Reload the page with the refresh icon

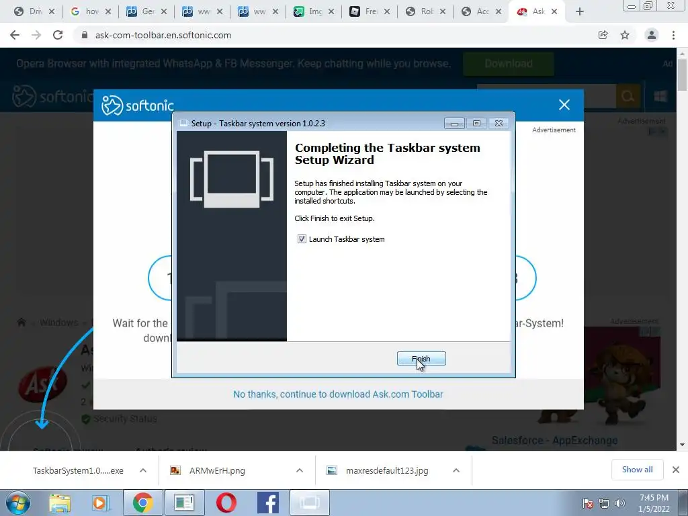tap(58, 35)
